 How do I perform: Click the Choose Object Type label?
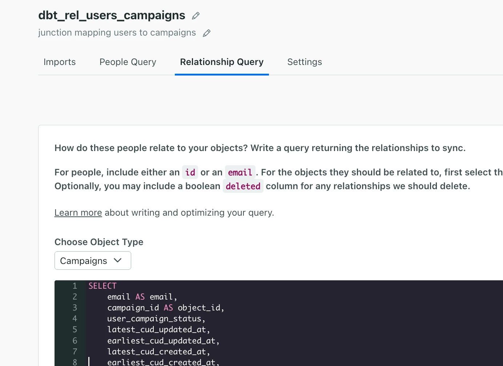(99, 242)
